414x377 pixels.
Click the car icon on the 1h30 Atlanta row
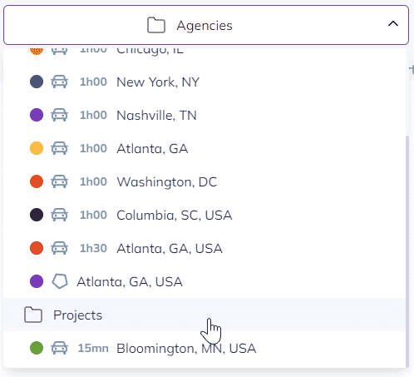[59, 248]
